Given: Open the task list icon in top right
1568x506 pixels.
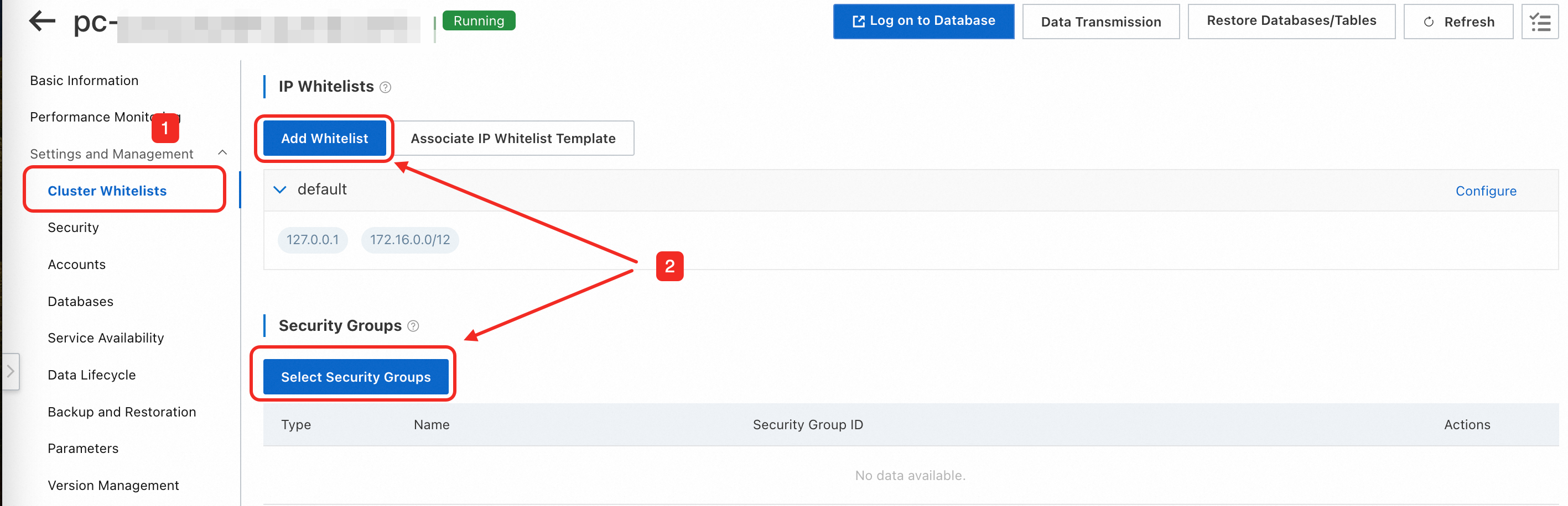Looking at the screenshot, I should (1540, 22).
